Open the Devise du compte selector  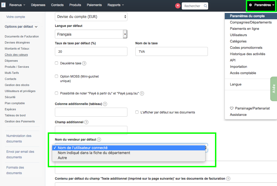[x=91, y=17]
